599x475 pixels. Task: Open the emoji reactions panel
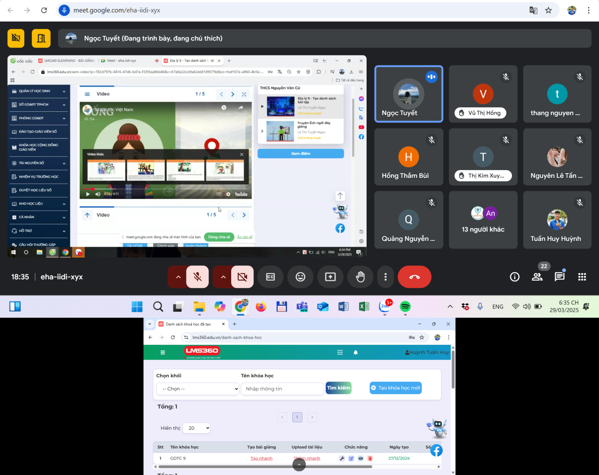300,277
